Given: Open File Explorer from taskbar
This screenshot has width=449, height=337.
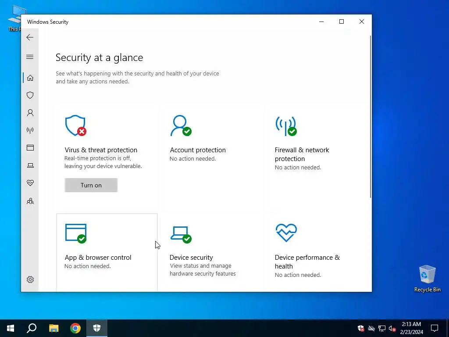Looking at the screenshot, I should pyautogui.click(x=53, y=328).
